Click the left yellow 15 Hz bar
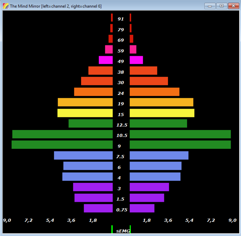241x236 pixels. 85,113
